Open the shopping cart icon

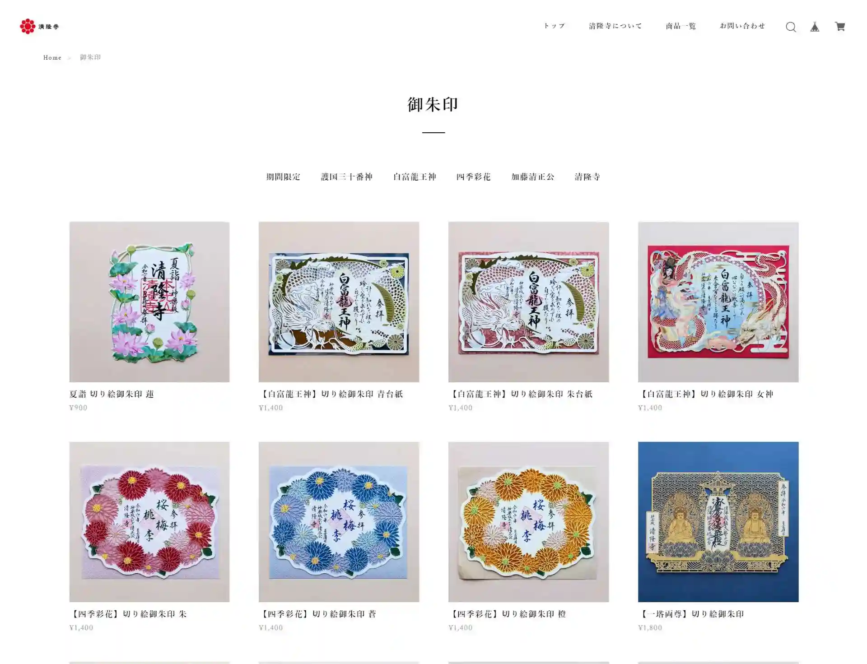tap(840, 27)
